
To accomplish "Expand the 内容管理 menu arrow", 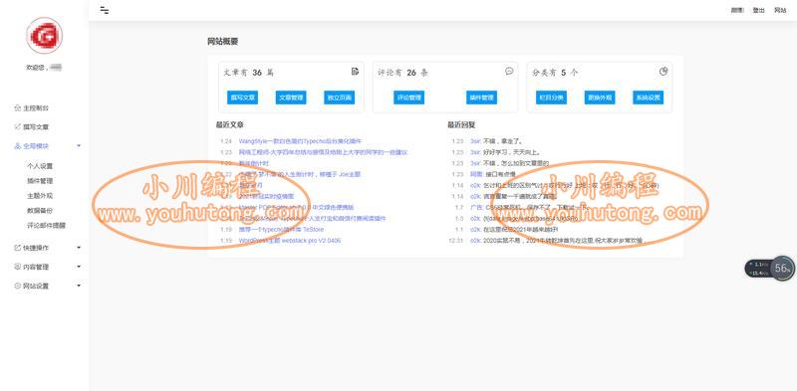I will click(x=79, y=267).
